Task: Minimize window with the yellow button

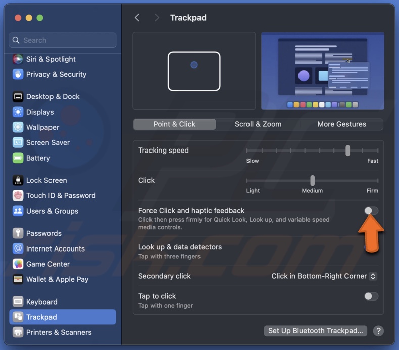Action: tap(29, 18)
